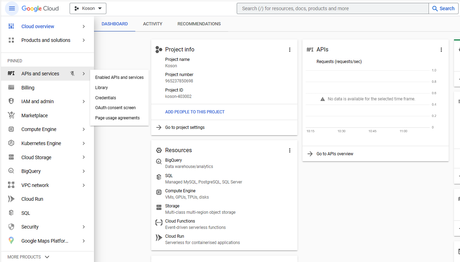
Task: Click the VPC network icon
Action: [11, 185]
